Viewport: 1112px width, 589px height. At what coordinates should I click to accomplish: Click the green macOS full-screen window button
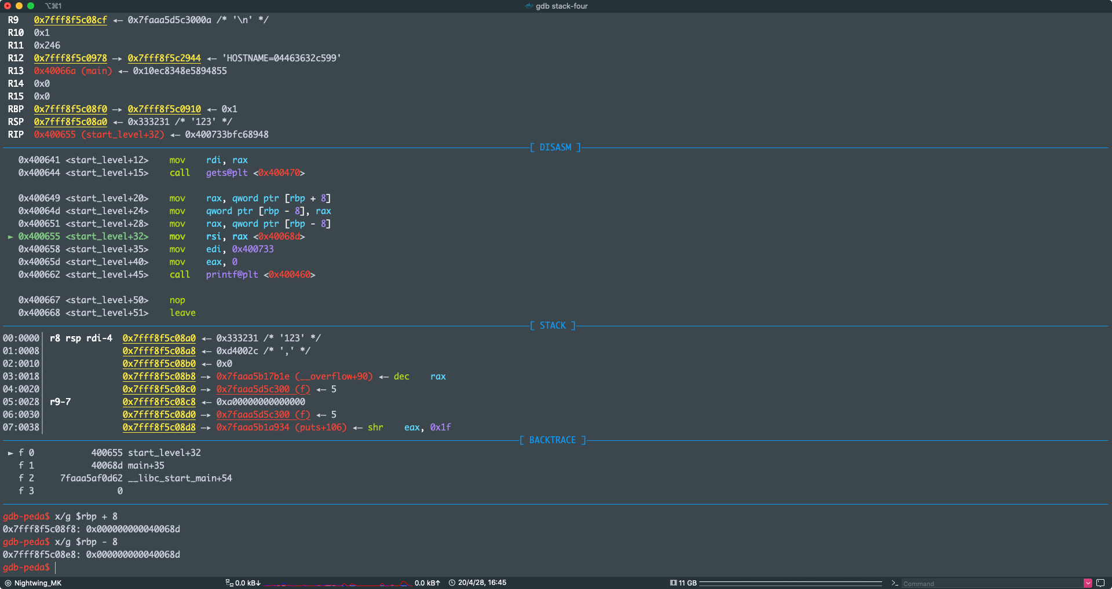tap(31, 6)
